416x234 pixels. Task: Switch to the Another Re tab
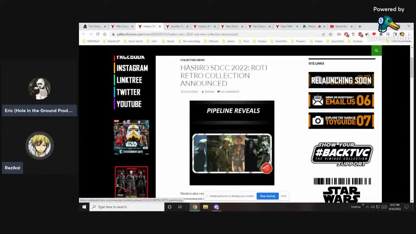(x=176, y=26)
